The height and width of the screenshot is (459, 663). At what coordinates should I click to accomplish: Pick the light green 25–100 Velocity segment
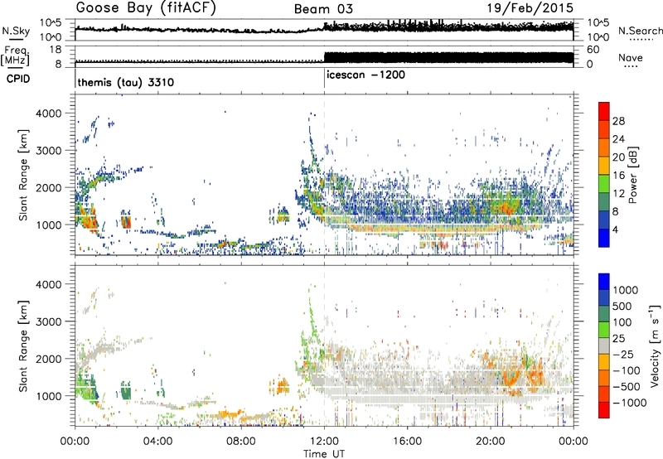604,330
